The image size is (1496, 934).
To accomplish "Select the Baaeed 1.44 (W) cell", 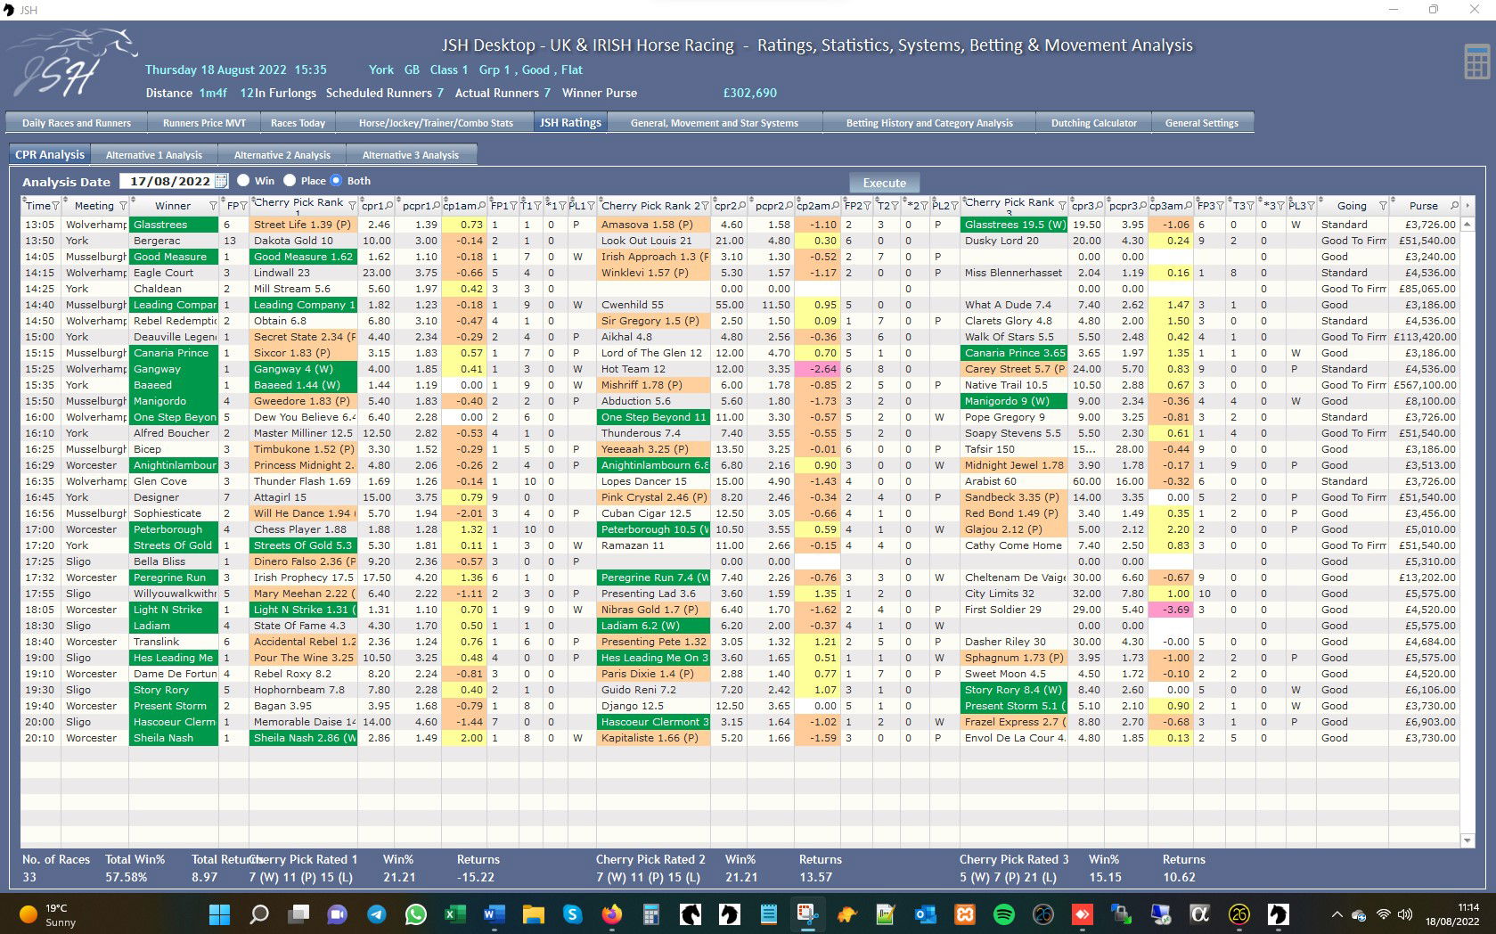I will (303, 385).
